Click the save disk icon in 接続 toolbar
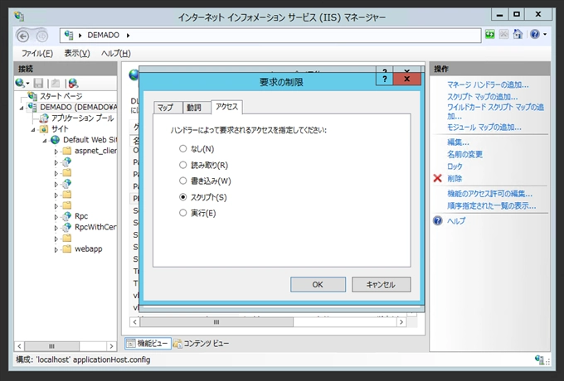564x381 pixels. 38,84
